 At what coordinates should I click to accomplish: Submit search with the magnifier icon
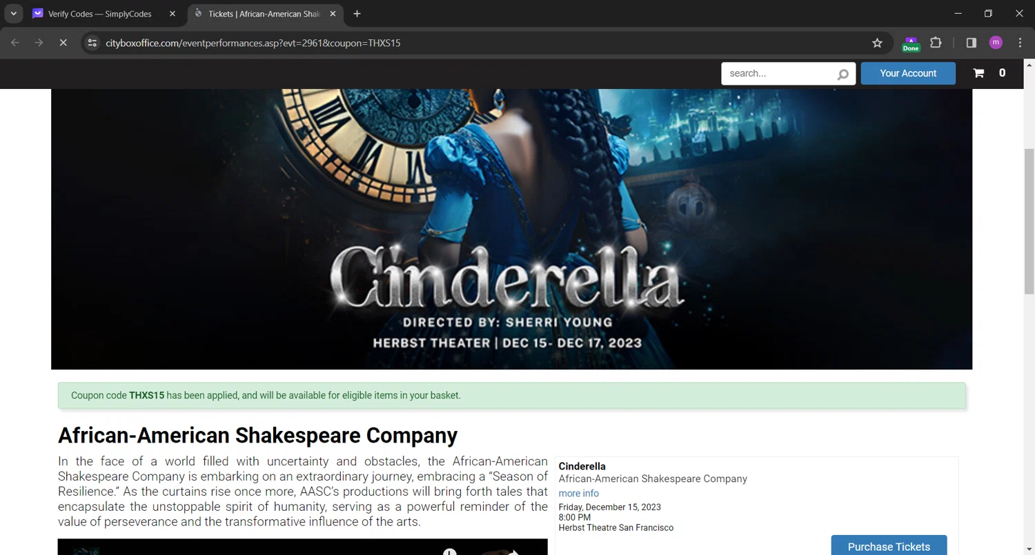click(x=843, y=74)
